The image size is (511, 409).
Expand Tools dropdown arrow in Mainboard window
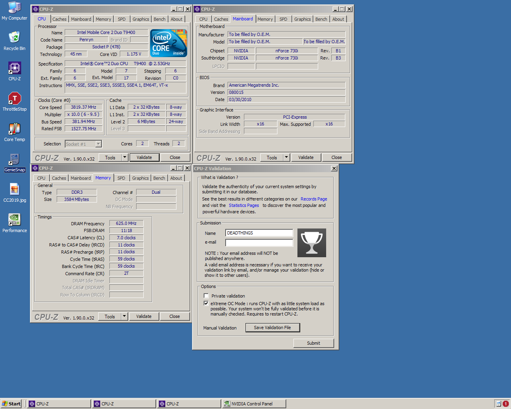[x=286, y=157]
